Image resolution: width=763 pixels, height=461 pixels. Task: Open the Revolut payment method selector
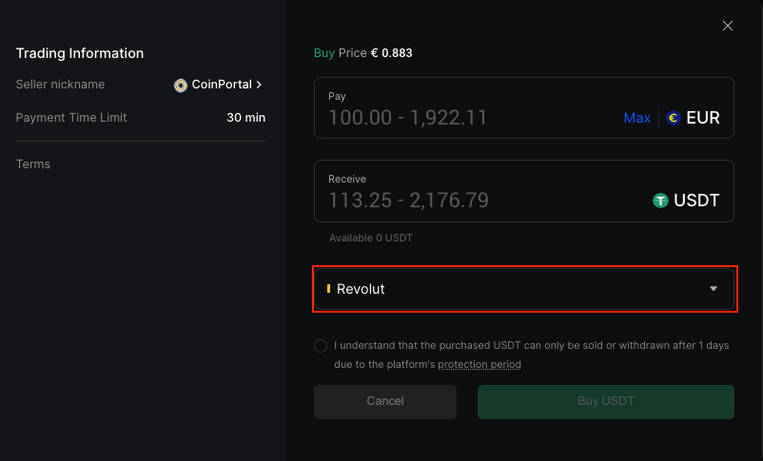(523, 289)
